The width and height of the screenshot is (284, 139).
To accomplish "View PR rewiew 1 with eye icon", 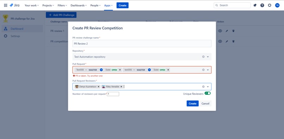I will pyautogui.click(x=220, y=31).
